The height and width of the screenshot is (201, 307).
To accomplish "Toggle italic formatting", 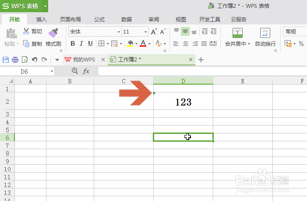I will point(81,44).
